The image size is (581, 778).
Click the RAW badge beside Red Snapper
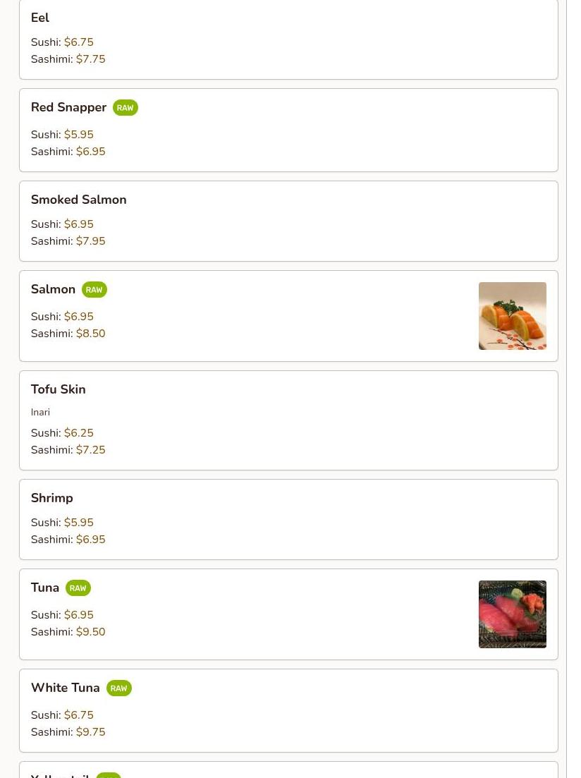coord(125,108)
